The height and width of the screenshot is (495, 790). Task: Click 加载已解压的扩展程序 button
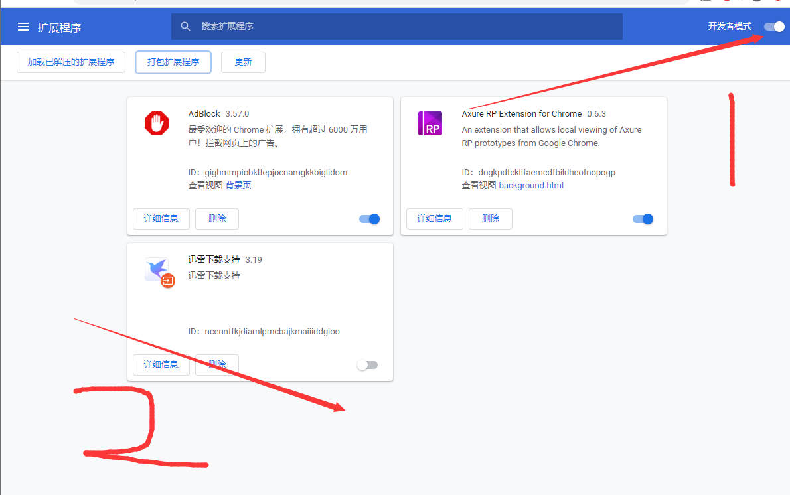click(x=71, y=62)
